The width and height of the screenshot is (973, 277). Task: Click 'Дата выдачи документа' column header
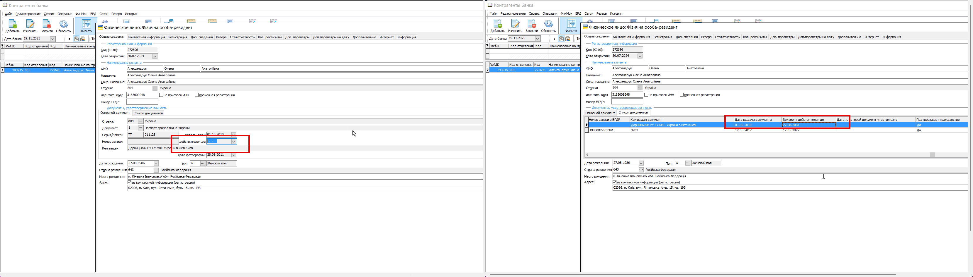pyautogui.click(x=758, y=120)
